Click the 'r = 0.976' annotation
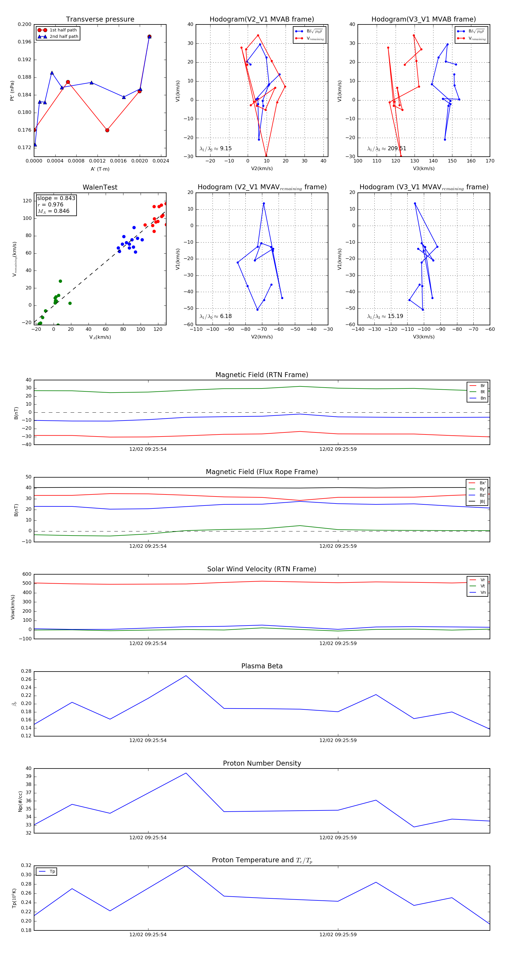The width and height of the screenshot is (524, 961). point(50,204)
